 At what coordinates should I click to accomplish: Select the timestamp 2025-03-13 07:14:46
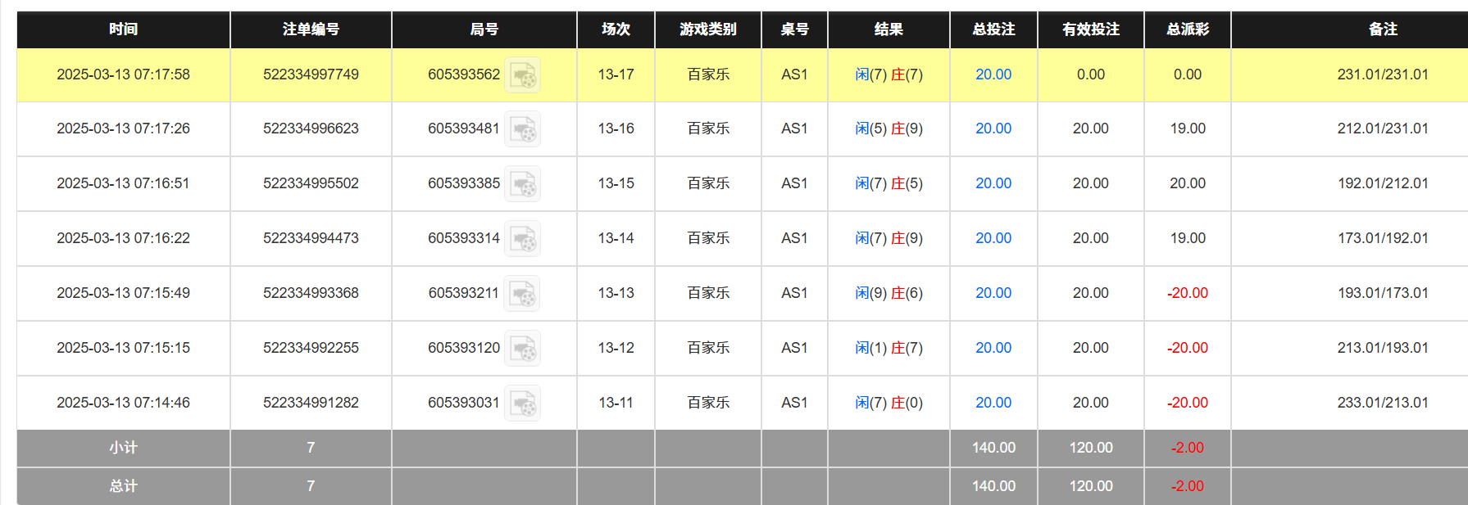pos(123,403)
